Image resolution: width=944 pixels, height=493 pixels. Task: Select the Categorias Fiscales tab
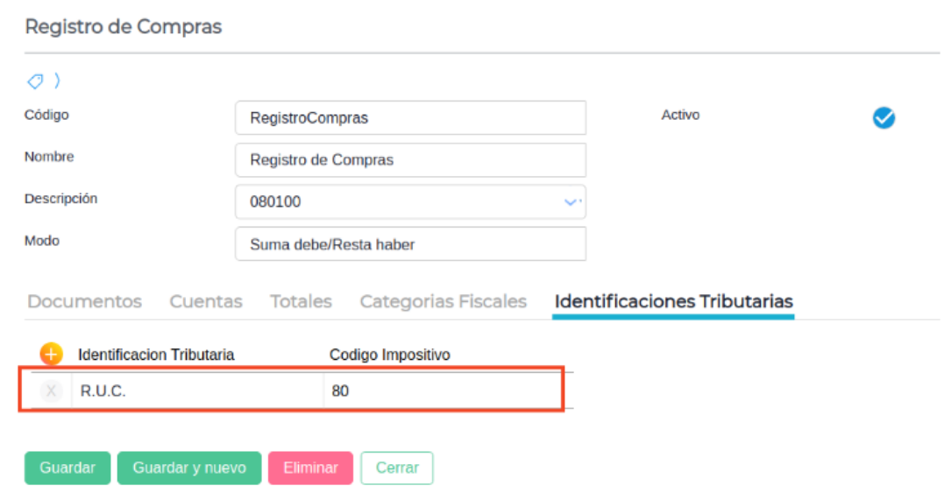(443, 301)
